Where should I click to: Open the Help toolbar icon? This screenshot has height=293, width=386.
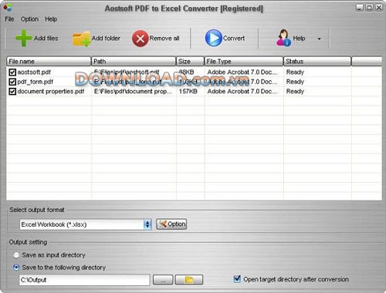tap(283, 38)
